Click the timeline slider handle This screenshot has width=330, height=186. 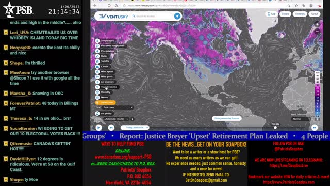[x=275, y=128]
